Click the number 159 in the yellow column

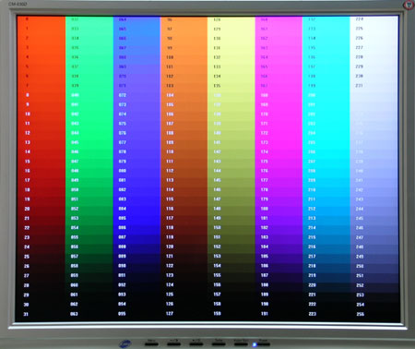coord(218,314)
